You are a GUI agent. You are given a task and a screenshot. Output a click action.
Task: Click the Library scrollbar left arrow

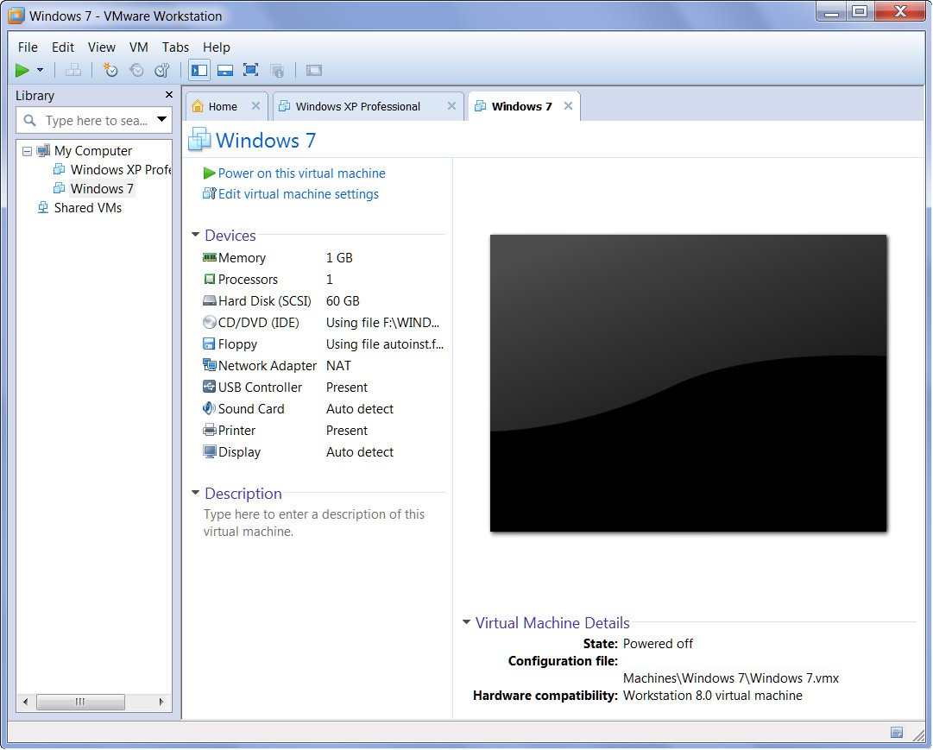point(25,703)
